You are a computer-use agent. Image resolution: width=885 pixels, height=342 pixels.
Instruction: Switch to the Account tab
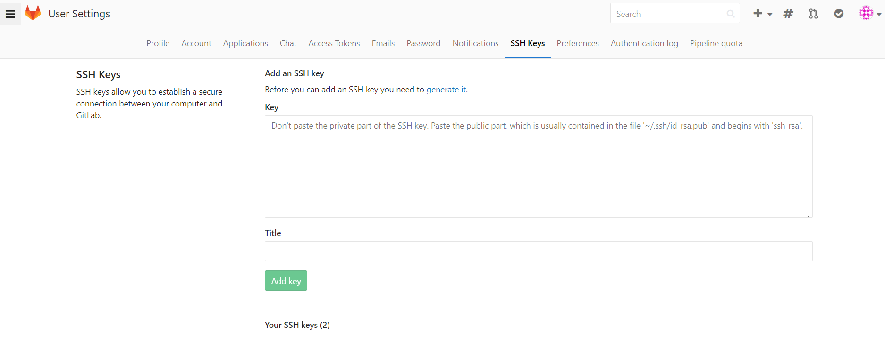click(196, 43)
